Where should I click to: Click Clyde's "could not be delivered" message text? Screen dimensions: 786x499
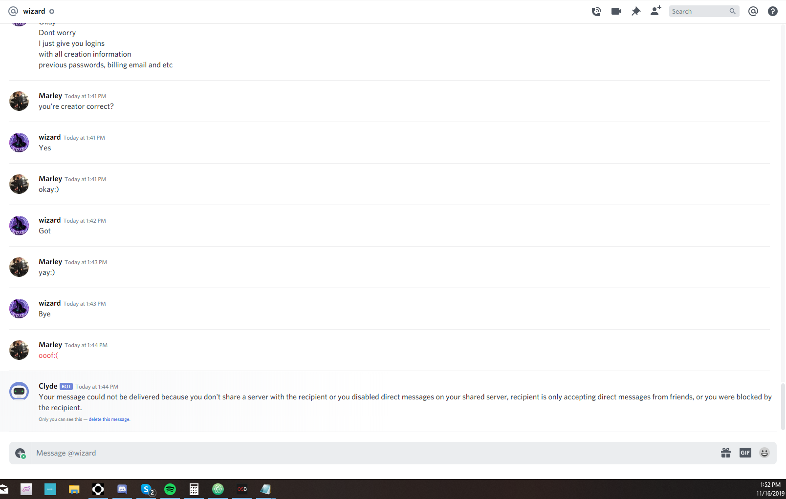pos(405,402)
